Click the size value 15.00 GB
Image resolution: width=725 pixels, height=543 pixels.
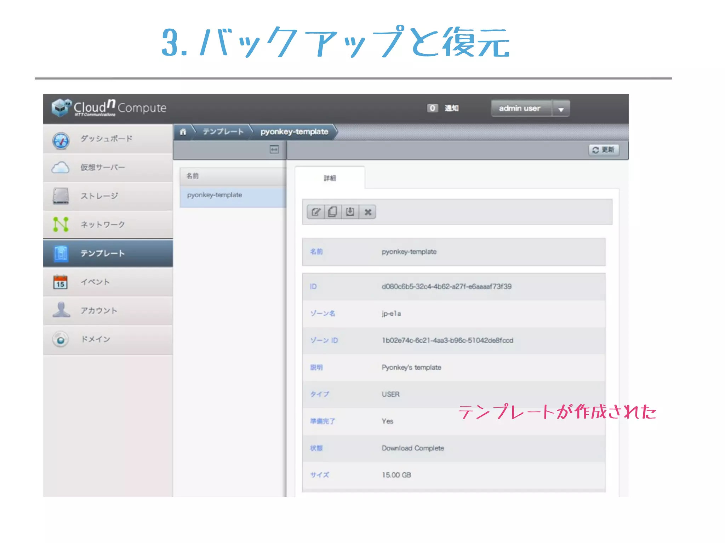pyautogui.click(x=396, y=475)
